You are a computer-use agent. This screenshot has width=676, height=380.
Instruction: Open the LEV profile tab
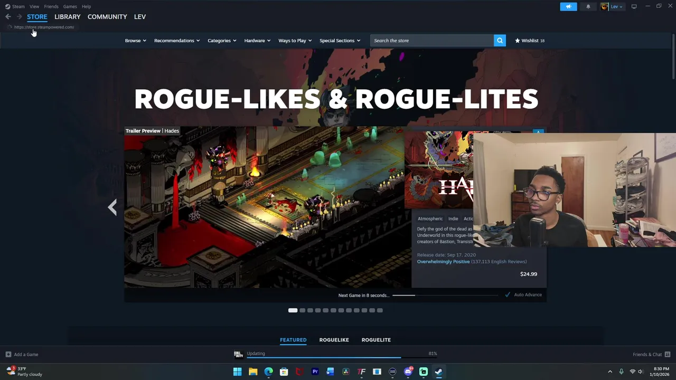pos(140,17)
